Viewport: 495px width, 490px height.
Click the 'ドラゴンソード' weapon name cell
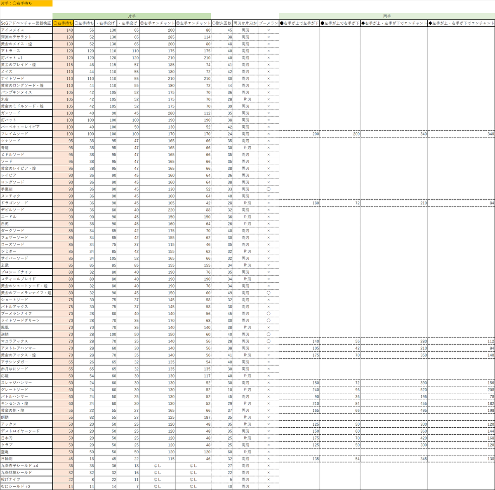point(26,203)
